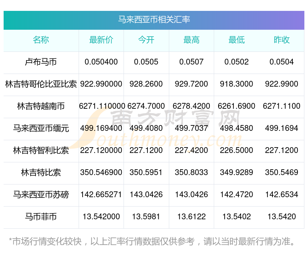Select opening value 499.4080
The width and height of the screenshot is (308, 253).
[146, 128]
